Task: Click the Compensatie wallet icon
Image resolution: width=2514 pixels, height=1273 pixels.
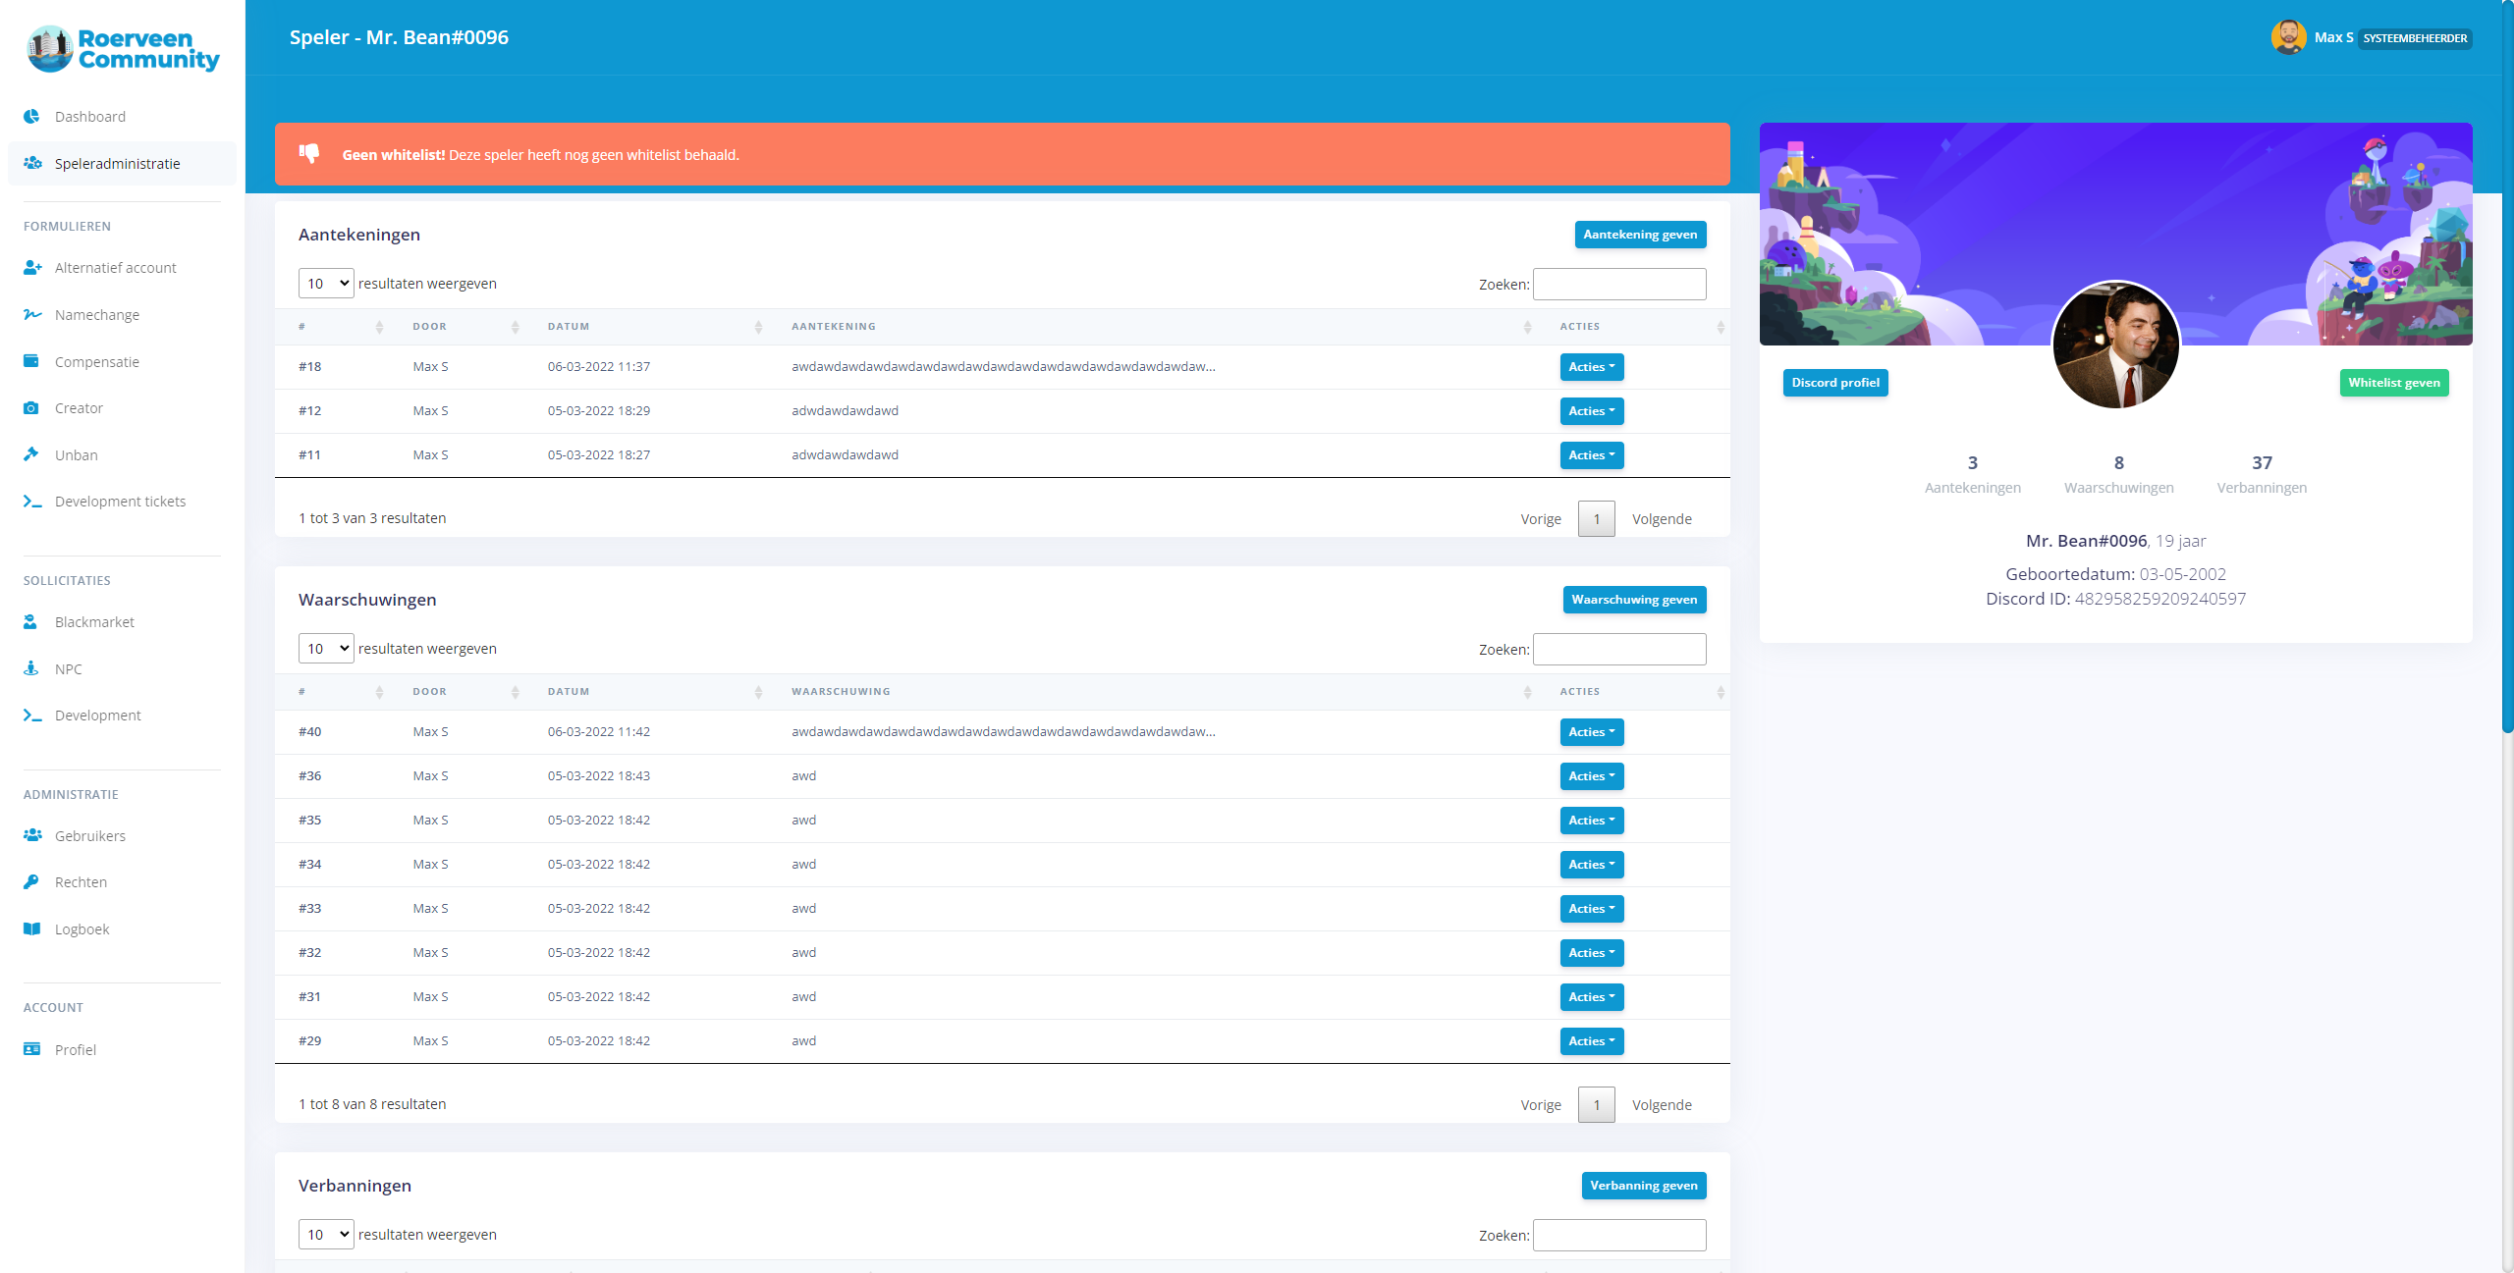Action: [31, 361]
